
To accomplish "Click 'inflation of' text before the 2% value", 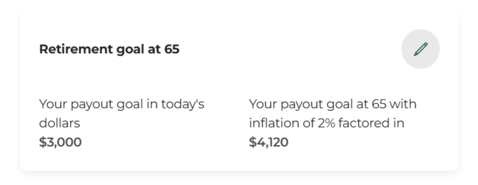I will [282, 123].
